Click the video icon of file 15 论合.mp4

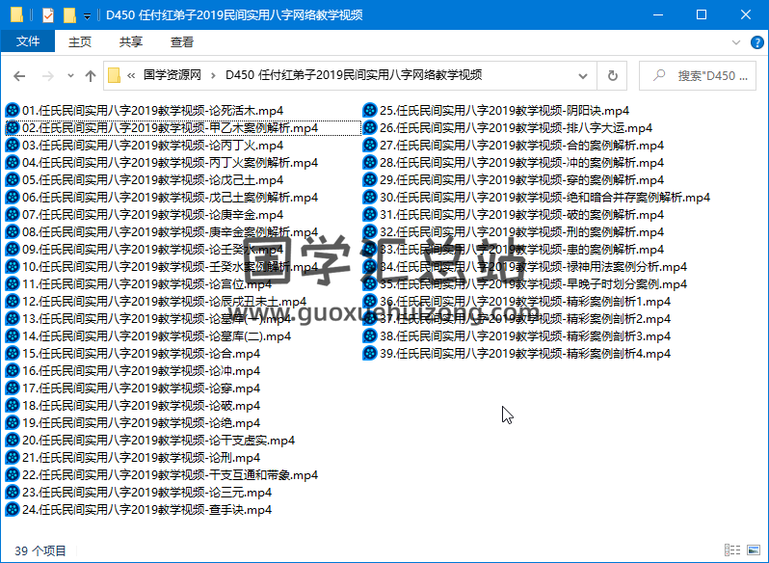click(x=13, y=353)
